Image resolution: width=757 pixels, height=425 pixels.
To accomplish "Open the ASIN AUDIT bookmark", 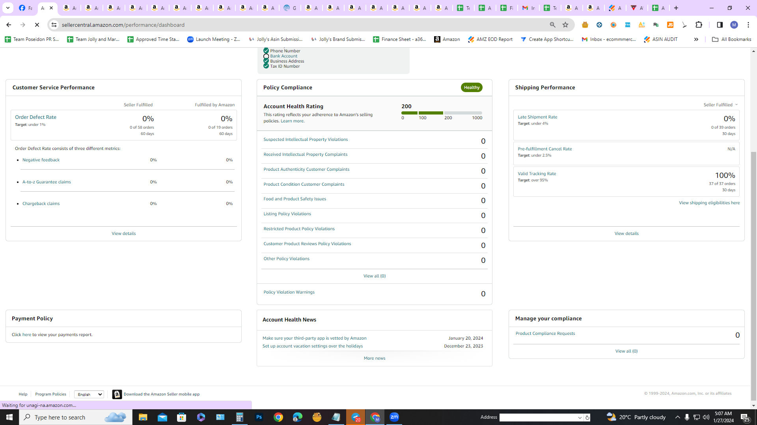I will [661, 39].
